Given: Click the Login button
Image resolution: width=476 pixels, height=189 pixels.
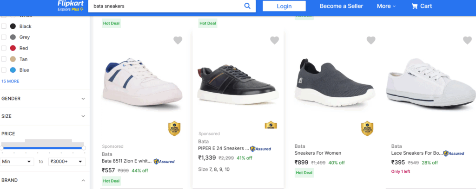Looking at the screenshot, I should tap(284, 6).
